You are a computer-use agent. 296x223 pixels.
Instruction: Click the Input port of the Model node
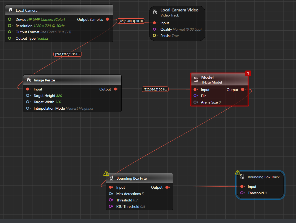(x=196, y=89)
